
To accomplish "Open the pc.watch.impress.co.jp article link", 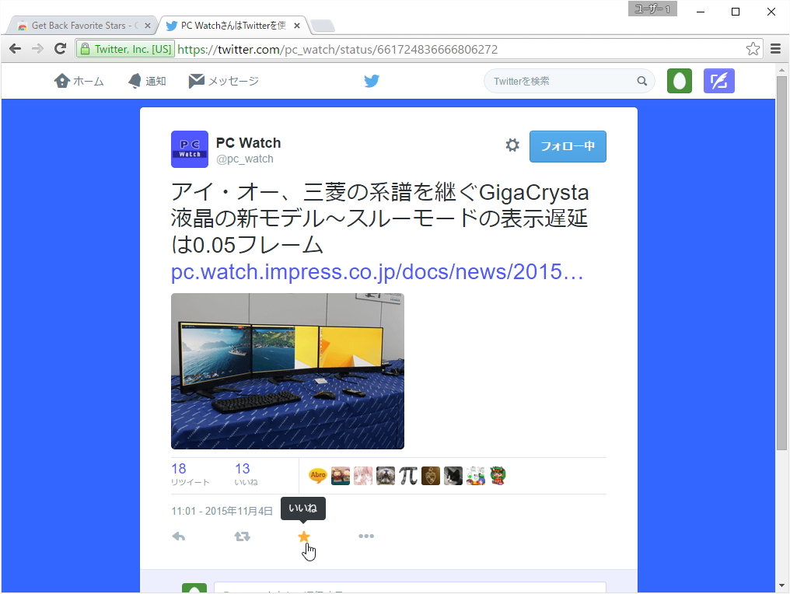I will 376,272.
